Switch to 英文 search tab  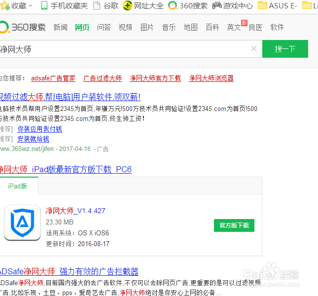(x=234, y=27)
